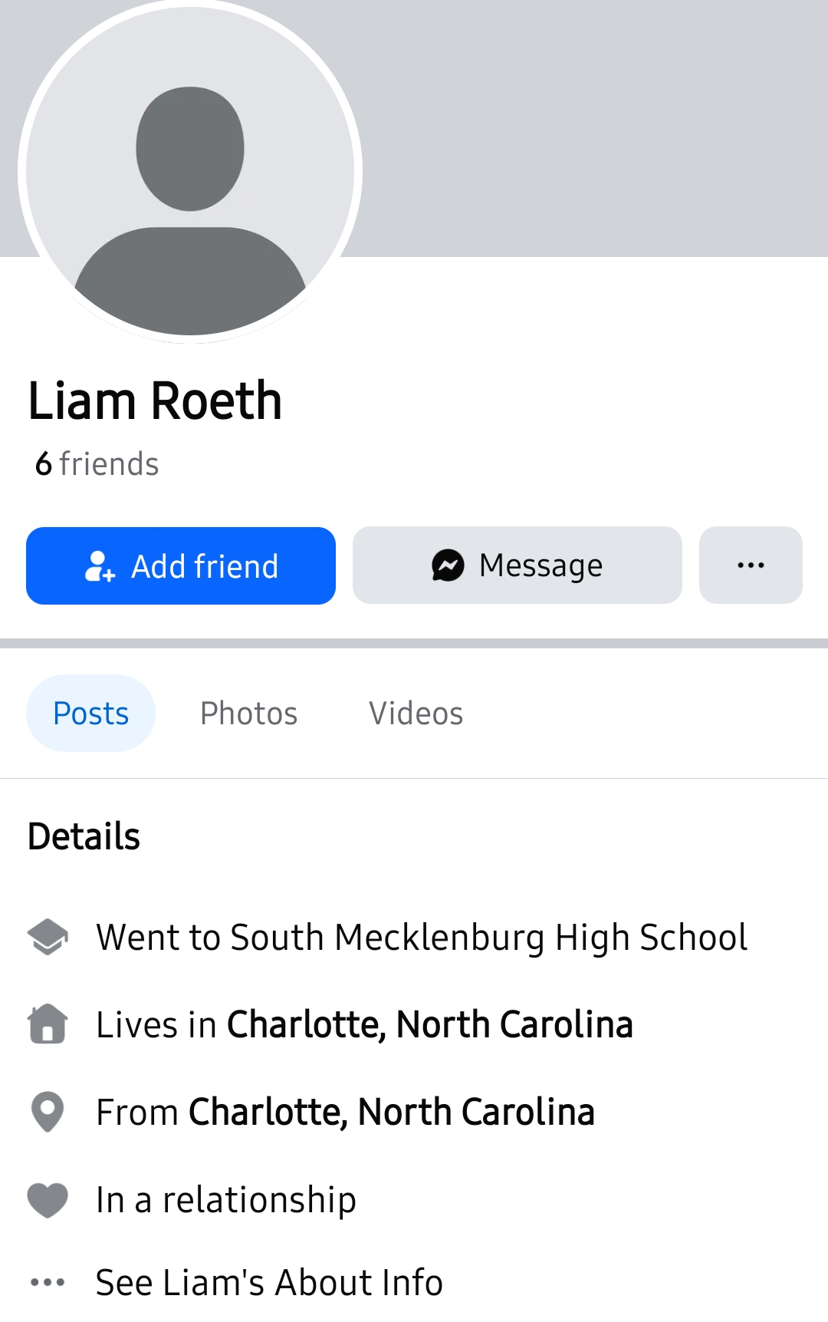View the 6 friends list
The width and height of the screenshot is (828, 1322).
click(97, 464)
